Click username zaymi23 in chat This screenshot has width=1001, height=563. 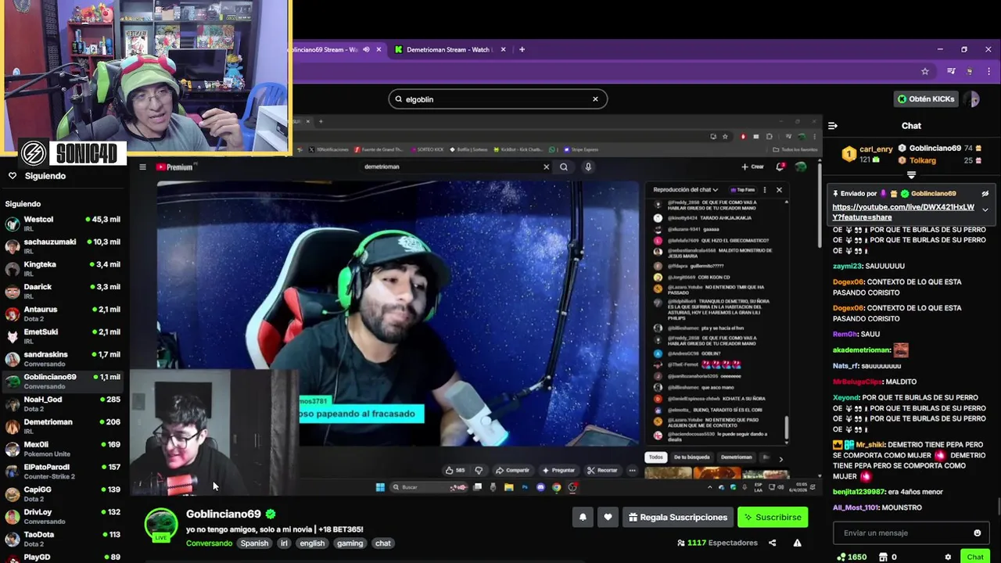(x=848, y=266)
